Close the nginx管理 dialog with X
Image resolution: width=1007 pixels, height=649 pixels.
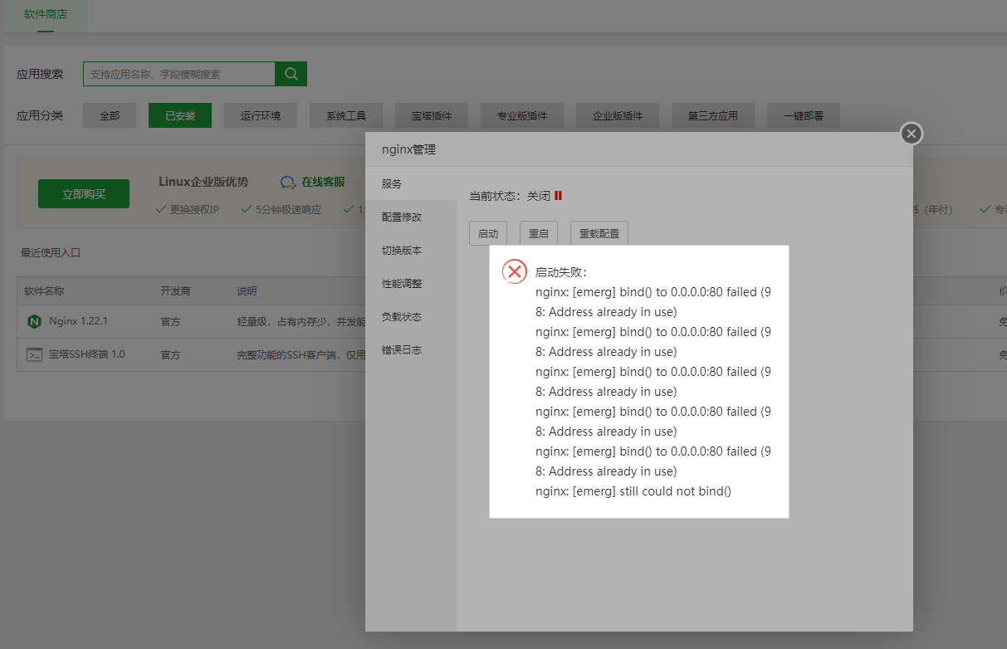click(x=912, y=134)
